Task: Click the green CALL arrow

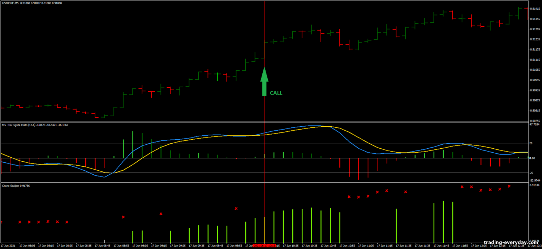Action: tap(264, 82)
